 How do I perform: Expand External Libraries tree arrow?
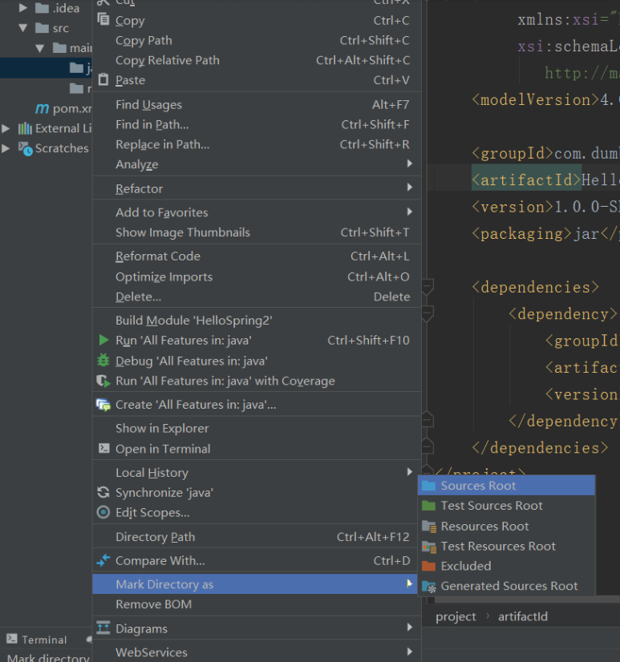6,128
